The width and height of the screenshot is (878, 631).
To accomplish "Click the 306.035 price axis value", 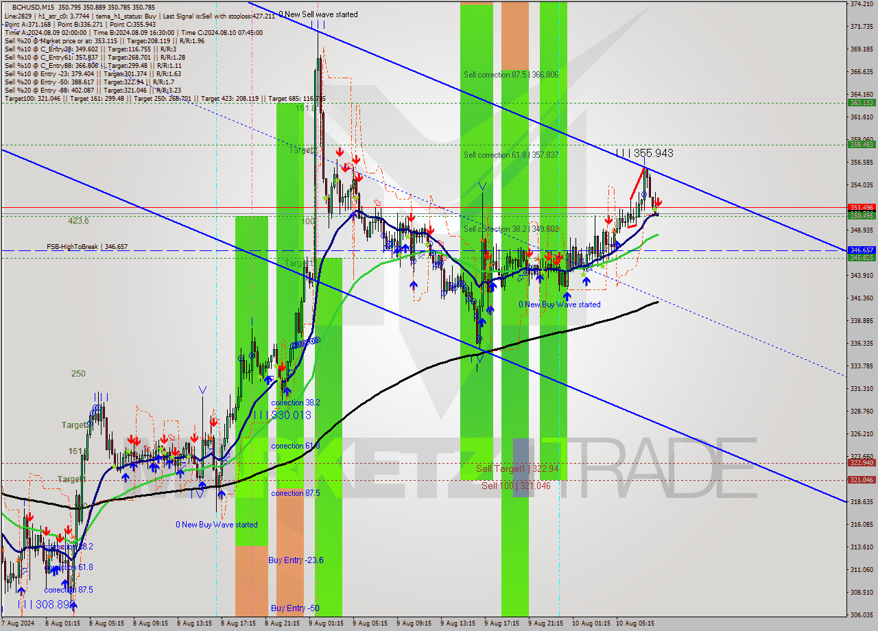I will pyautogui.click(x=862, y=615).
